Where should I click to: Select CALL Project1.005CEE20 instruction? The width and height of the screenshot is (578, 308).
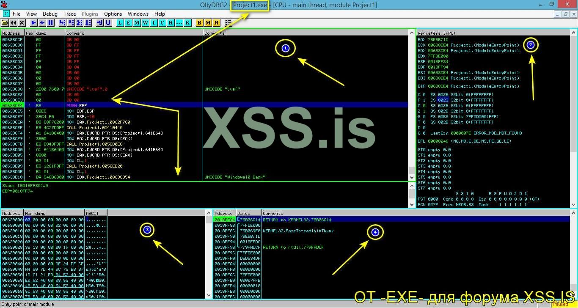pyautogui.click(x=94, y=166)
